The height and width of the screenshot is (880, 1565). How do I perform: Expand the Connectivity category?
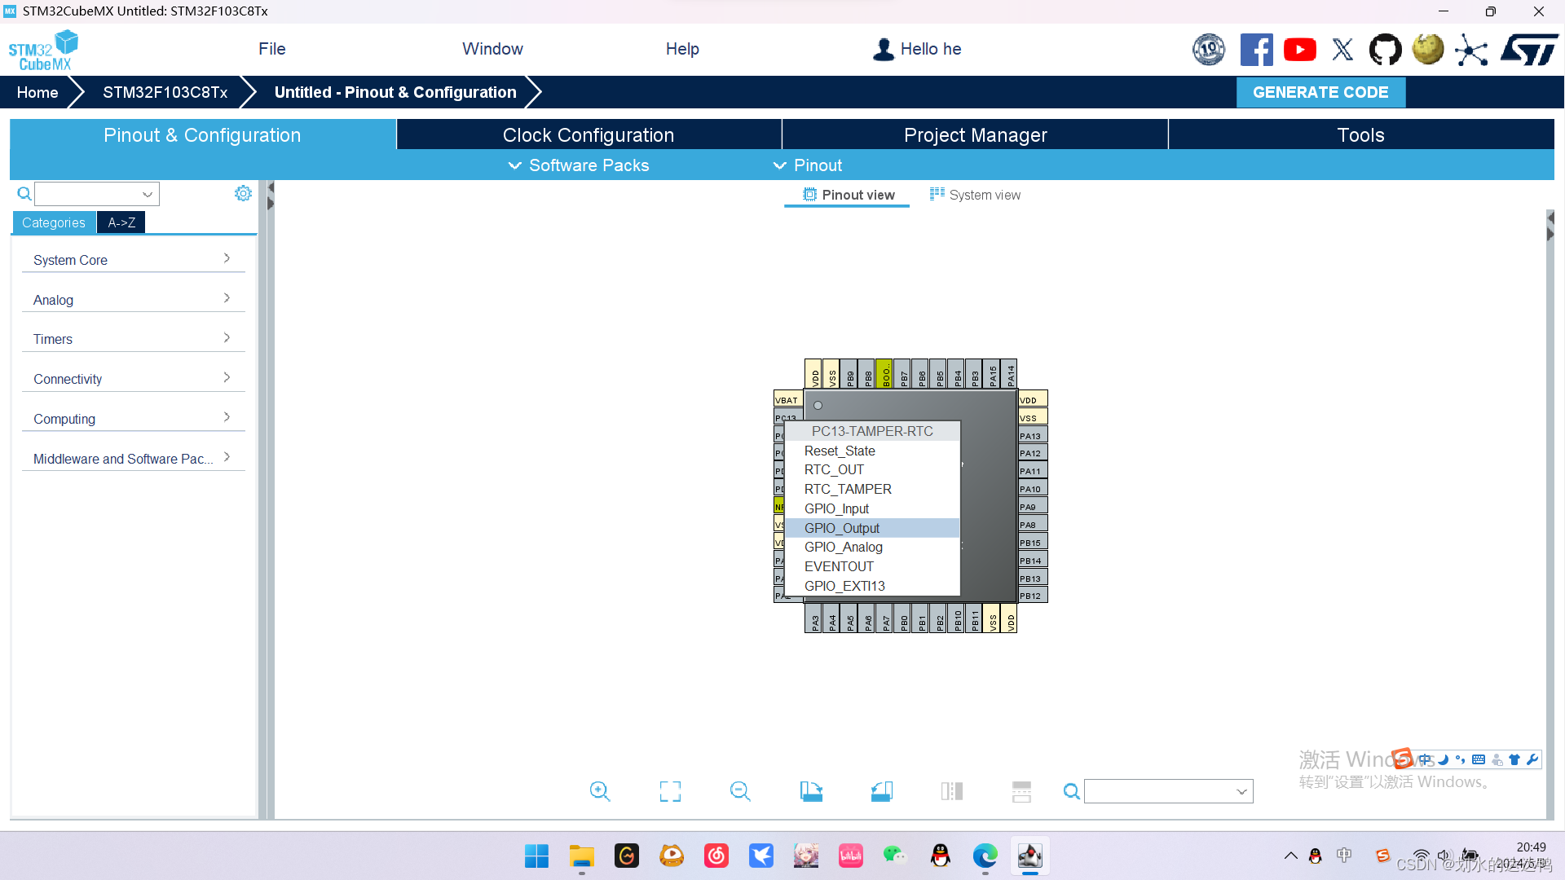pos(133,379)
